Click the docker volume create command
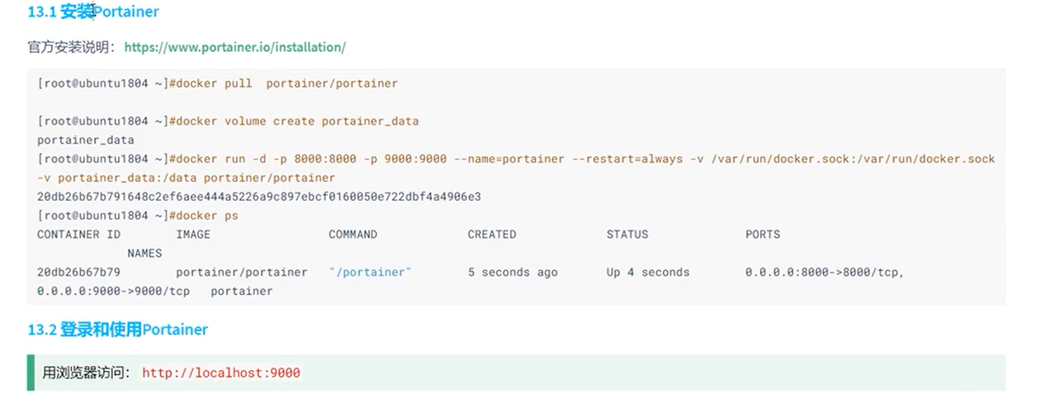1052x398 pixels. (x=294, y=121)
